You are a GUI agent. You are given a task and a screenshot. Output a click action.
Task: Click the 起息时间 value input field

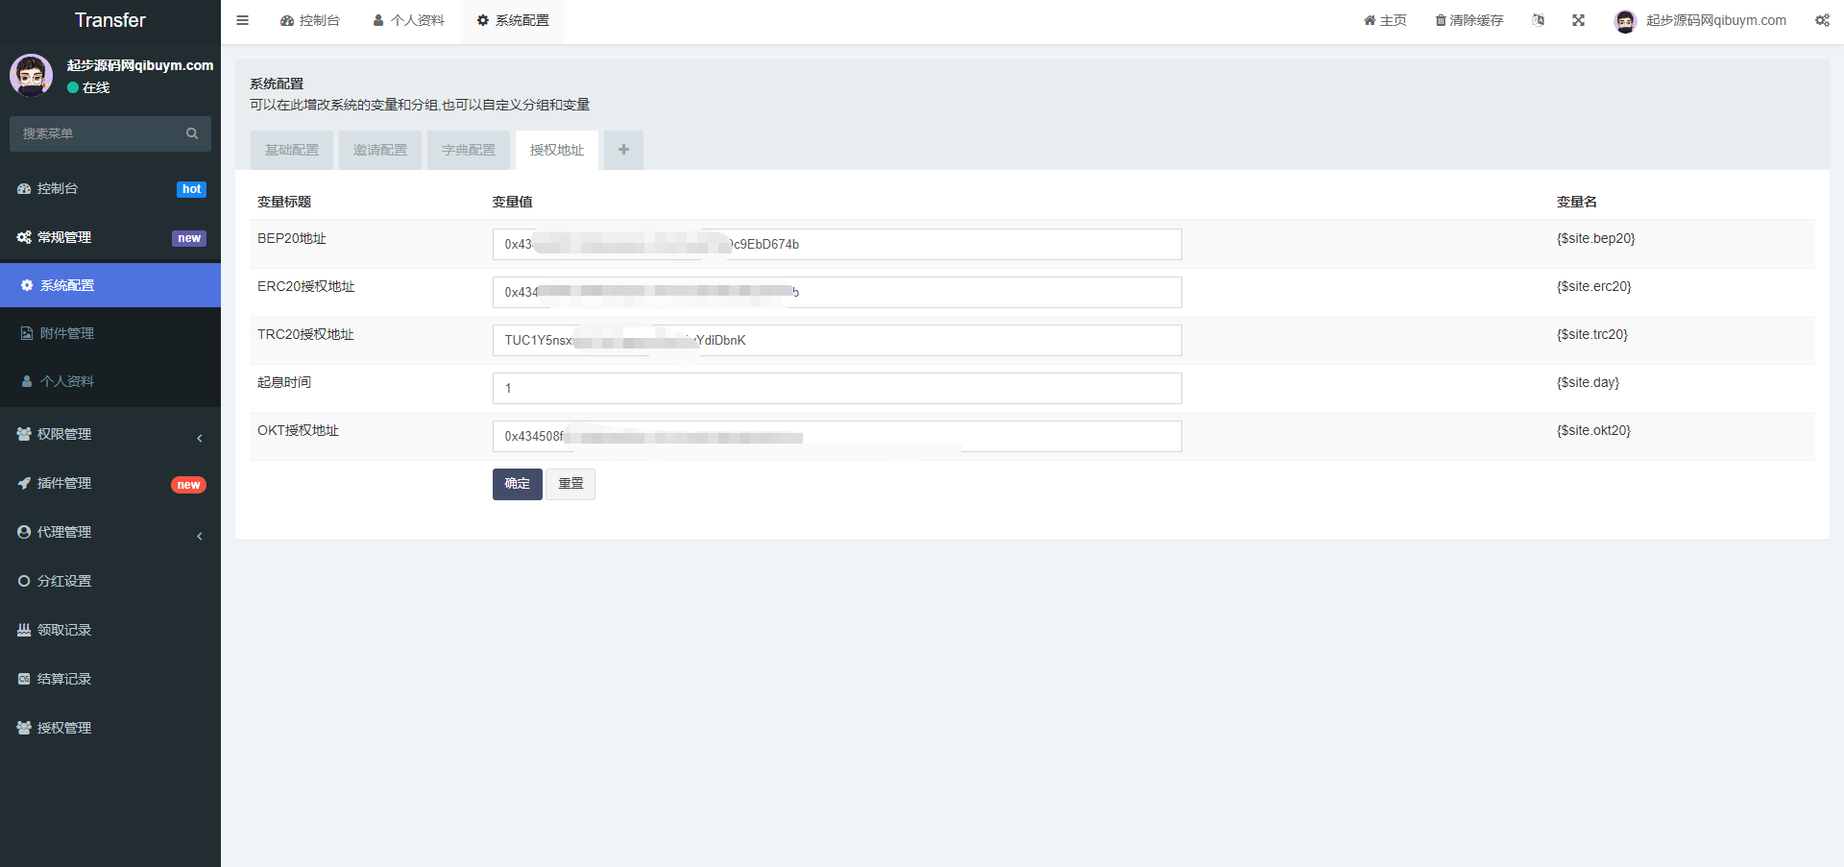[x=837, y=388]
